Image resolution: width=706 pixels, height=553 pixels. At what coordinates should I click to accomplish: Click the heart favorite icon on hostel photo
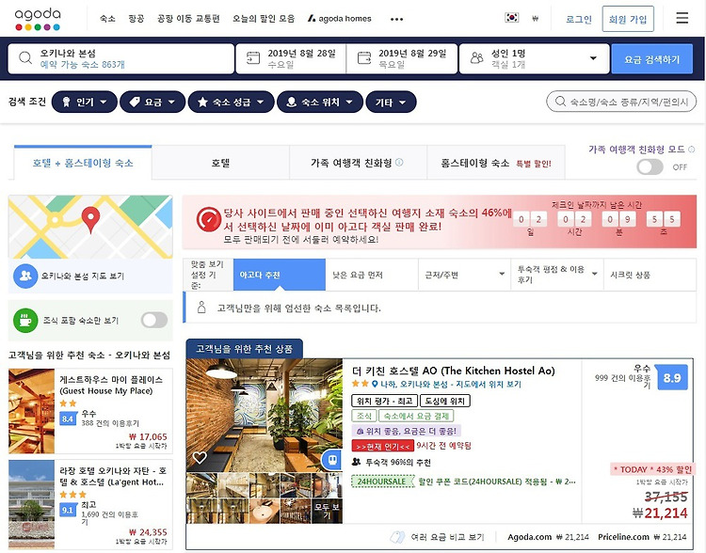(x=200, y=458)
